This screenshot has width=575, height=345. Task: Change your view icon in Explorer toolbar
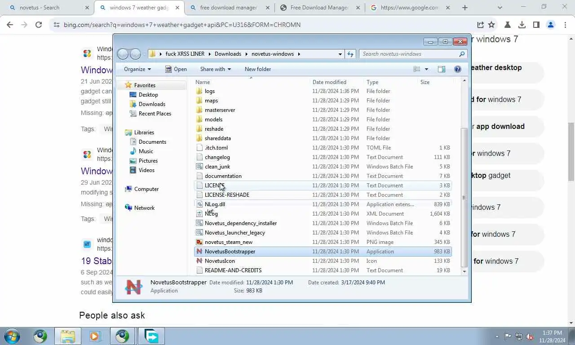[417, 69]
